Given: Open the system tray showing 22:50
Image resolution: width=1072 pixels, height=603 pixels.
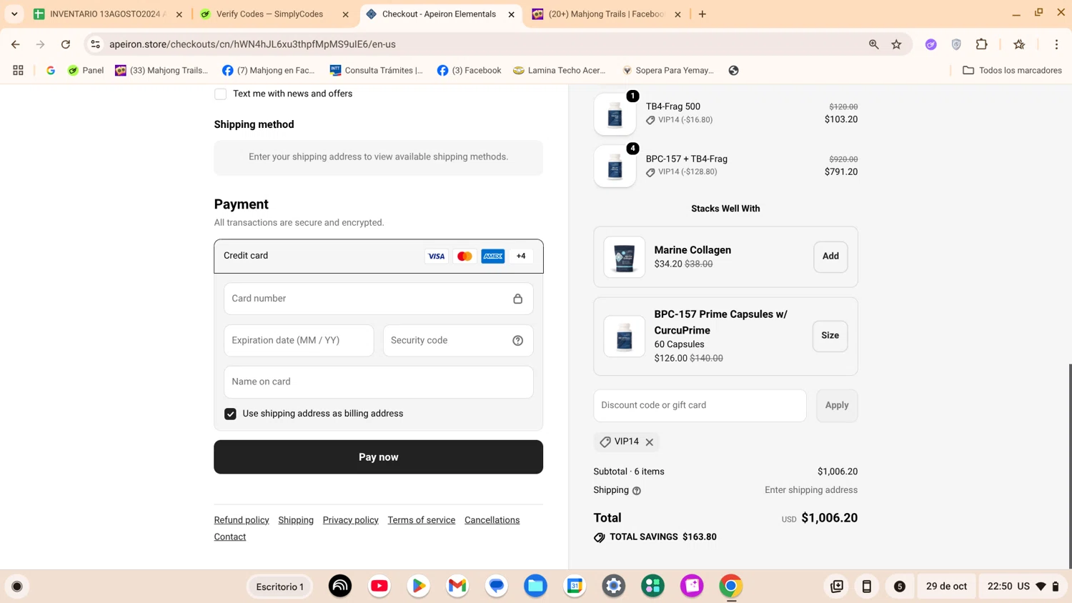Looking at the screenshot, I should 1023,587.
